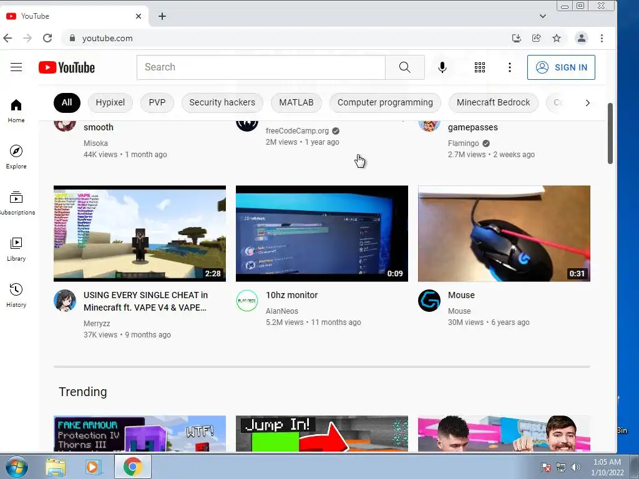The width and height of the screenshot is (639, 479).
Task: Open Windows Start menu
Action: pyautogui.click(x=17, y=467)
